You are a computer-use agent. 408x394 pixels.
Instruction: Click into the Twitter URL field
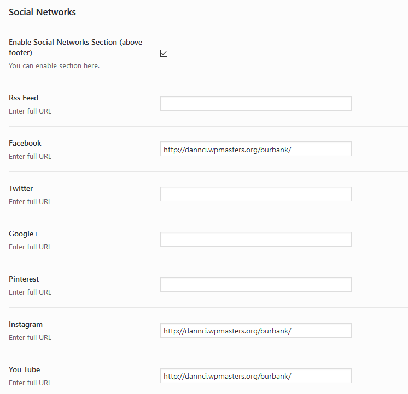(x=255, y=194)
